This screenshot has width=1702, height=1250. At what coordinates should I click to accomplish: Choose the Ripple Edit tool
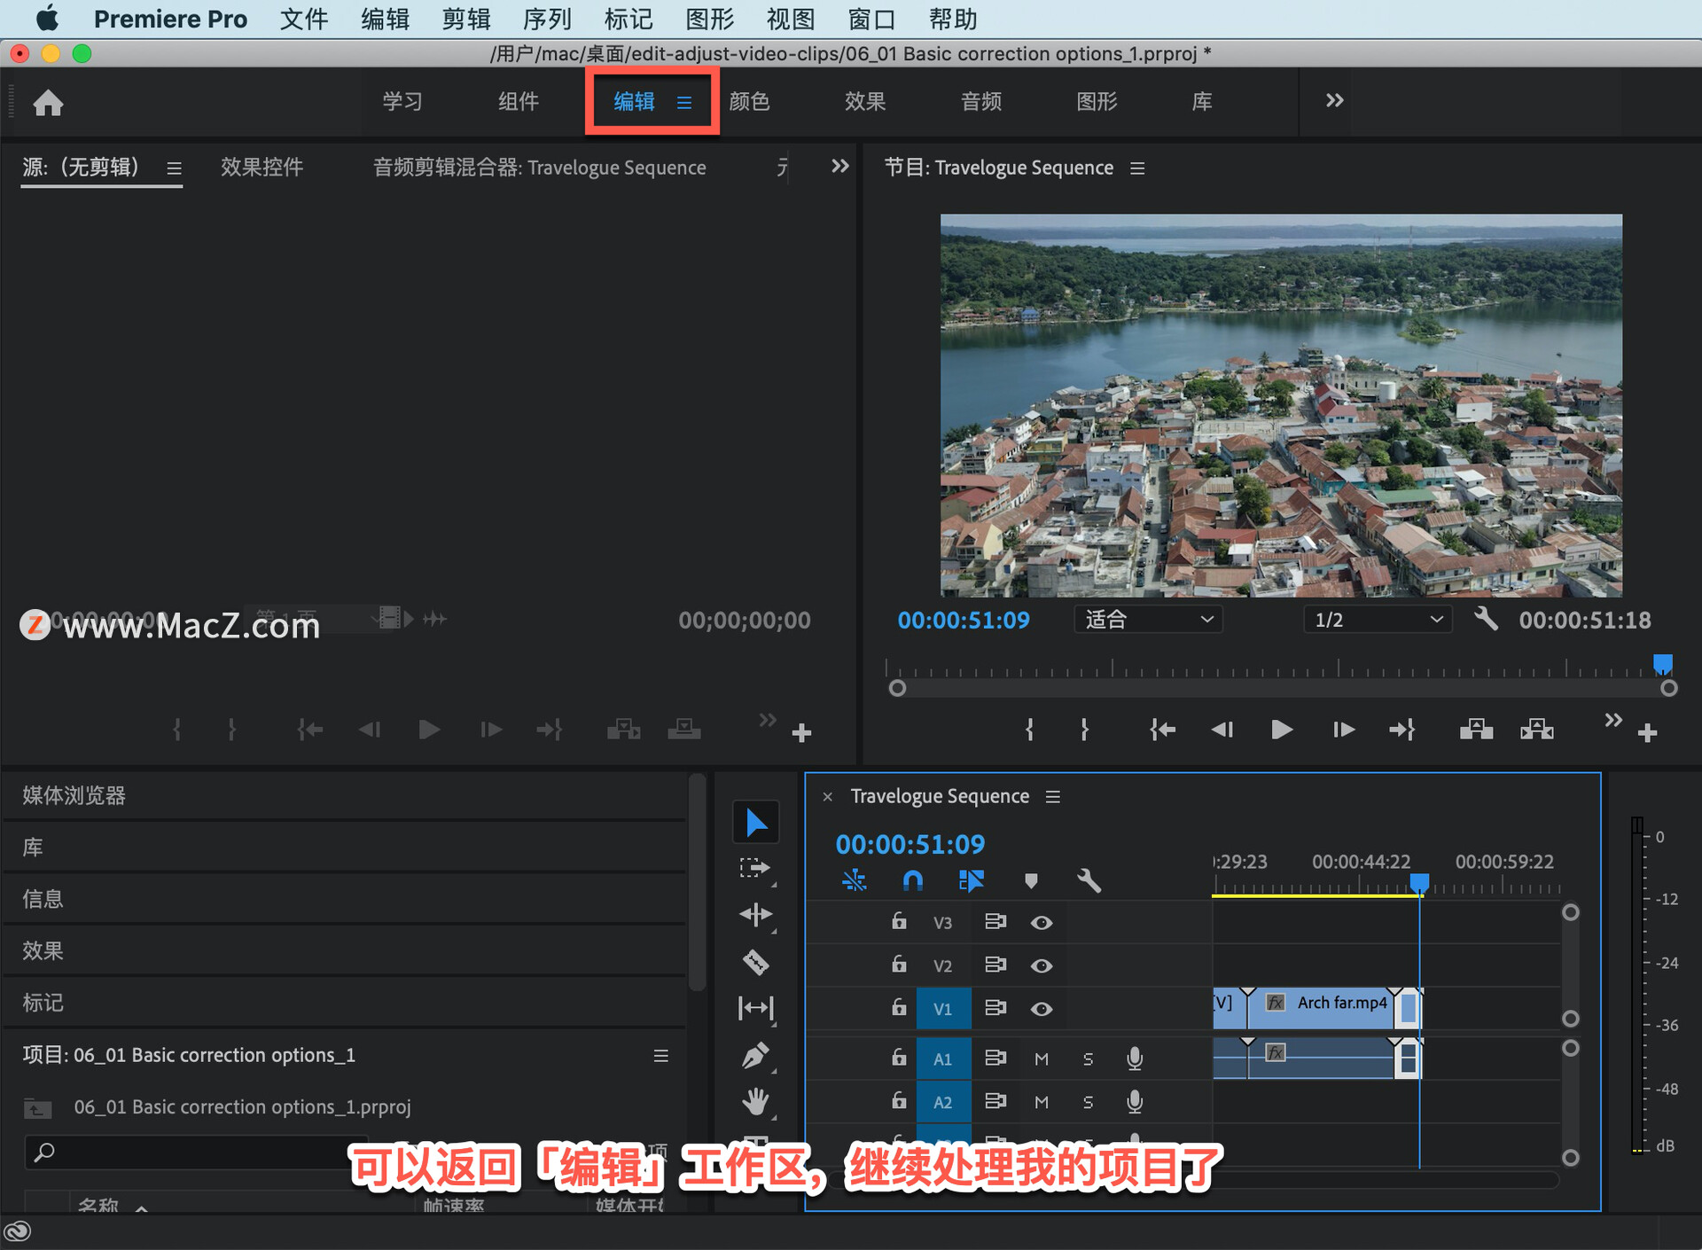[755, 914]
